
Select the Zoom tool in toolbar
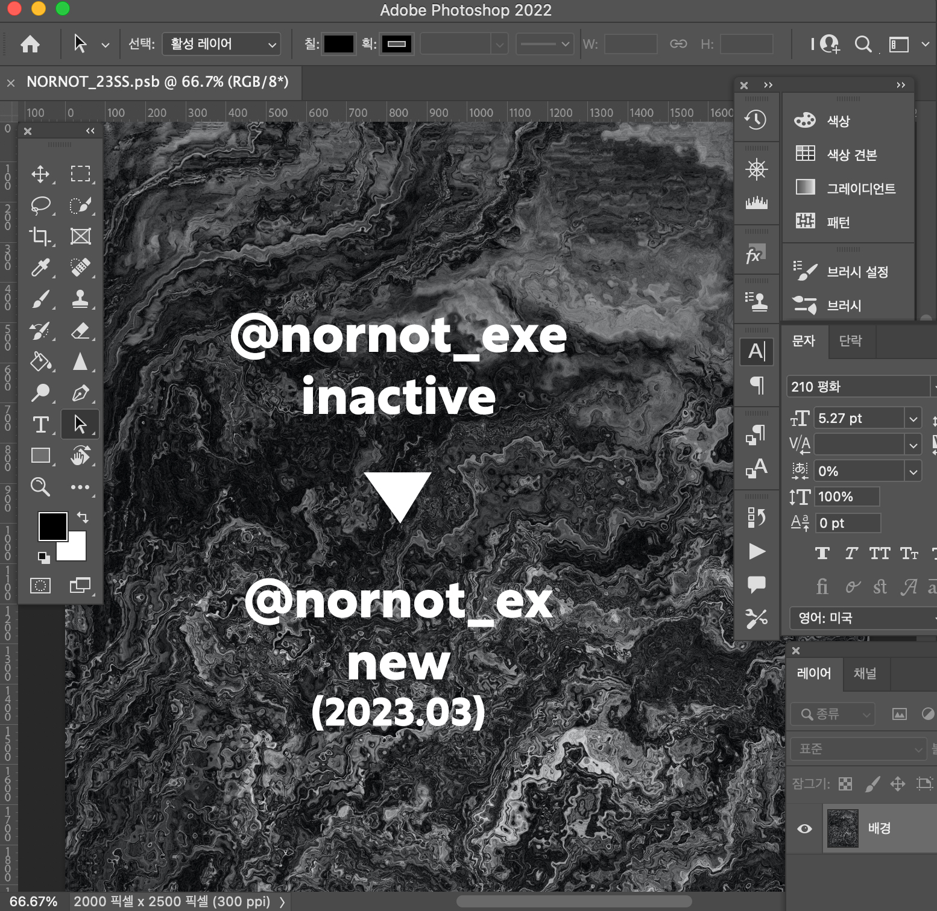click(x=40, y=487)
